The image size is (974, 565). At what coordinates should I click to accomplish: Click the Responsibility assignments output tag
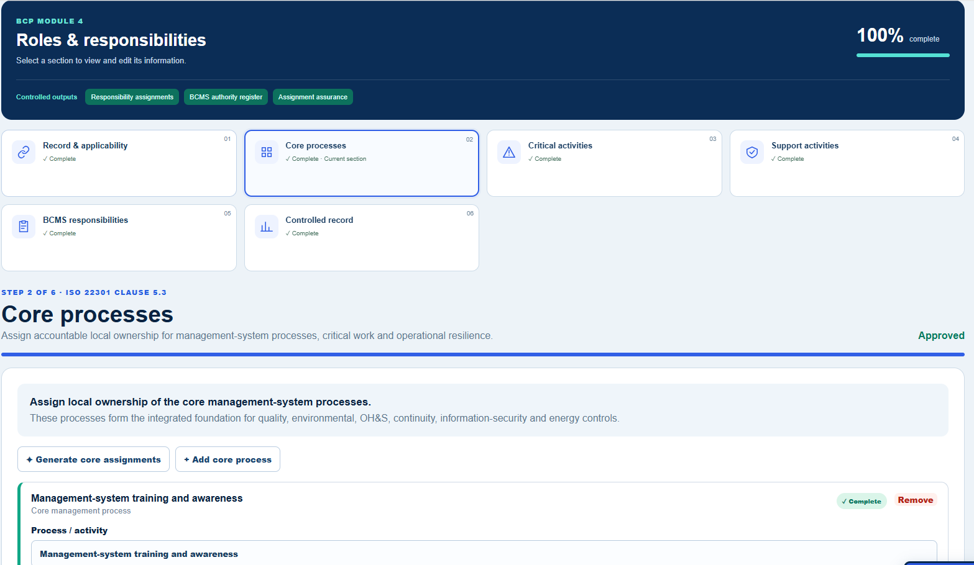click(132, 97)
